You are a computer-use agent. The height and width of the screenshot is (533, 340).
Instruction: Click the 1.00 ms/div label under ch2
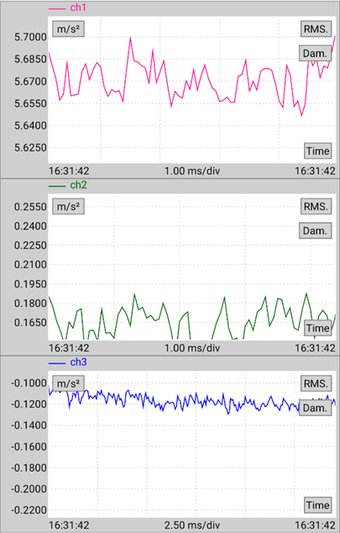[192, 348]
